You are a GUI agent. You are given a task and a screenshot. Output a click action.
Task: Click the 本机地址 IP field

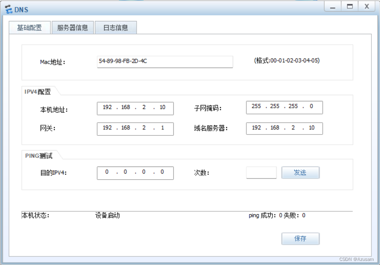[135, 108]
